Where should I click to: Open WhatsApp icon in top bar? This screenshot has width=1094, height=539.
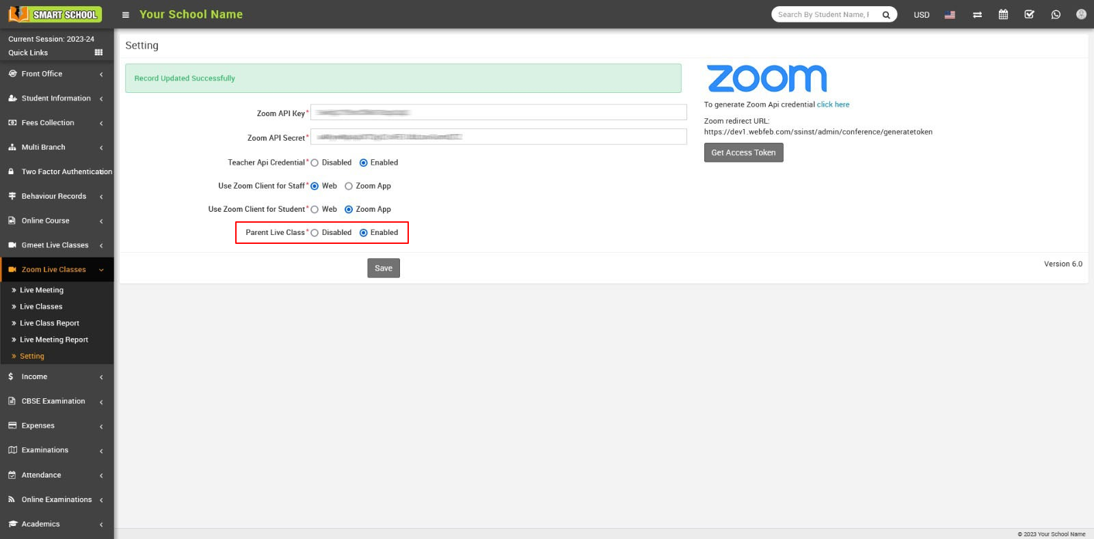point(1056,14)
